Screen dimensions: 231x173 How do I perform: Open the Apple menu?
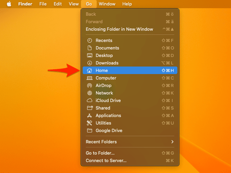[x=9, y=4]
